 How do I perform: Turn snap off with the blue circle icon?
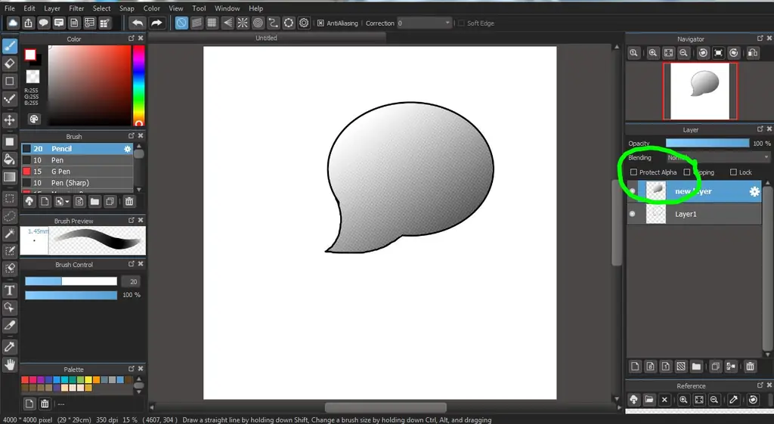pos(181,23)
